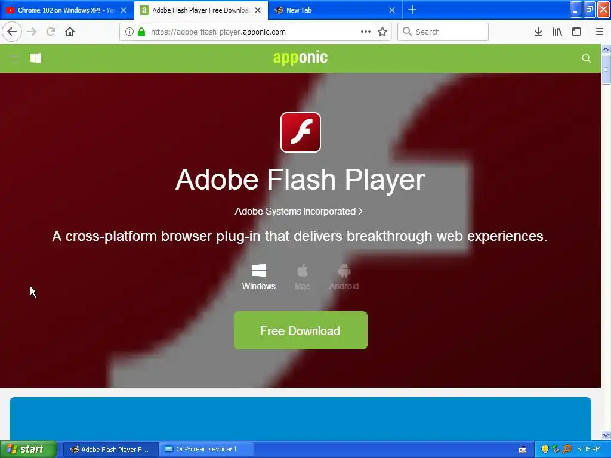Open the browser hamburger menu
The width and height of the screenshot is (611, 458).
[x=600, y=32]
